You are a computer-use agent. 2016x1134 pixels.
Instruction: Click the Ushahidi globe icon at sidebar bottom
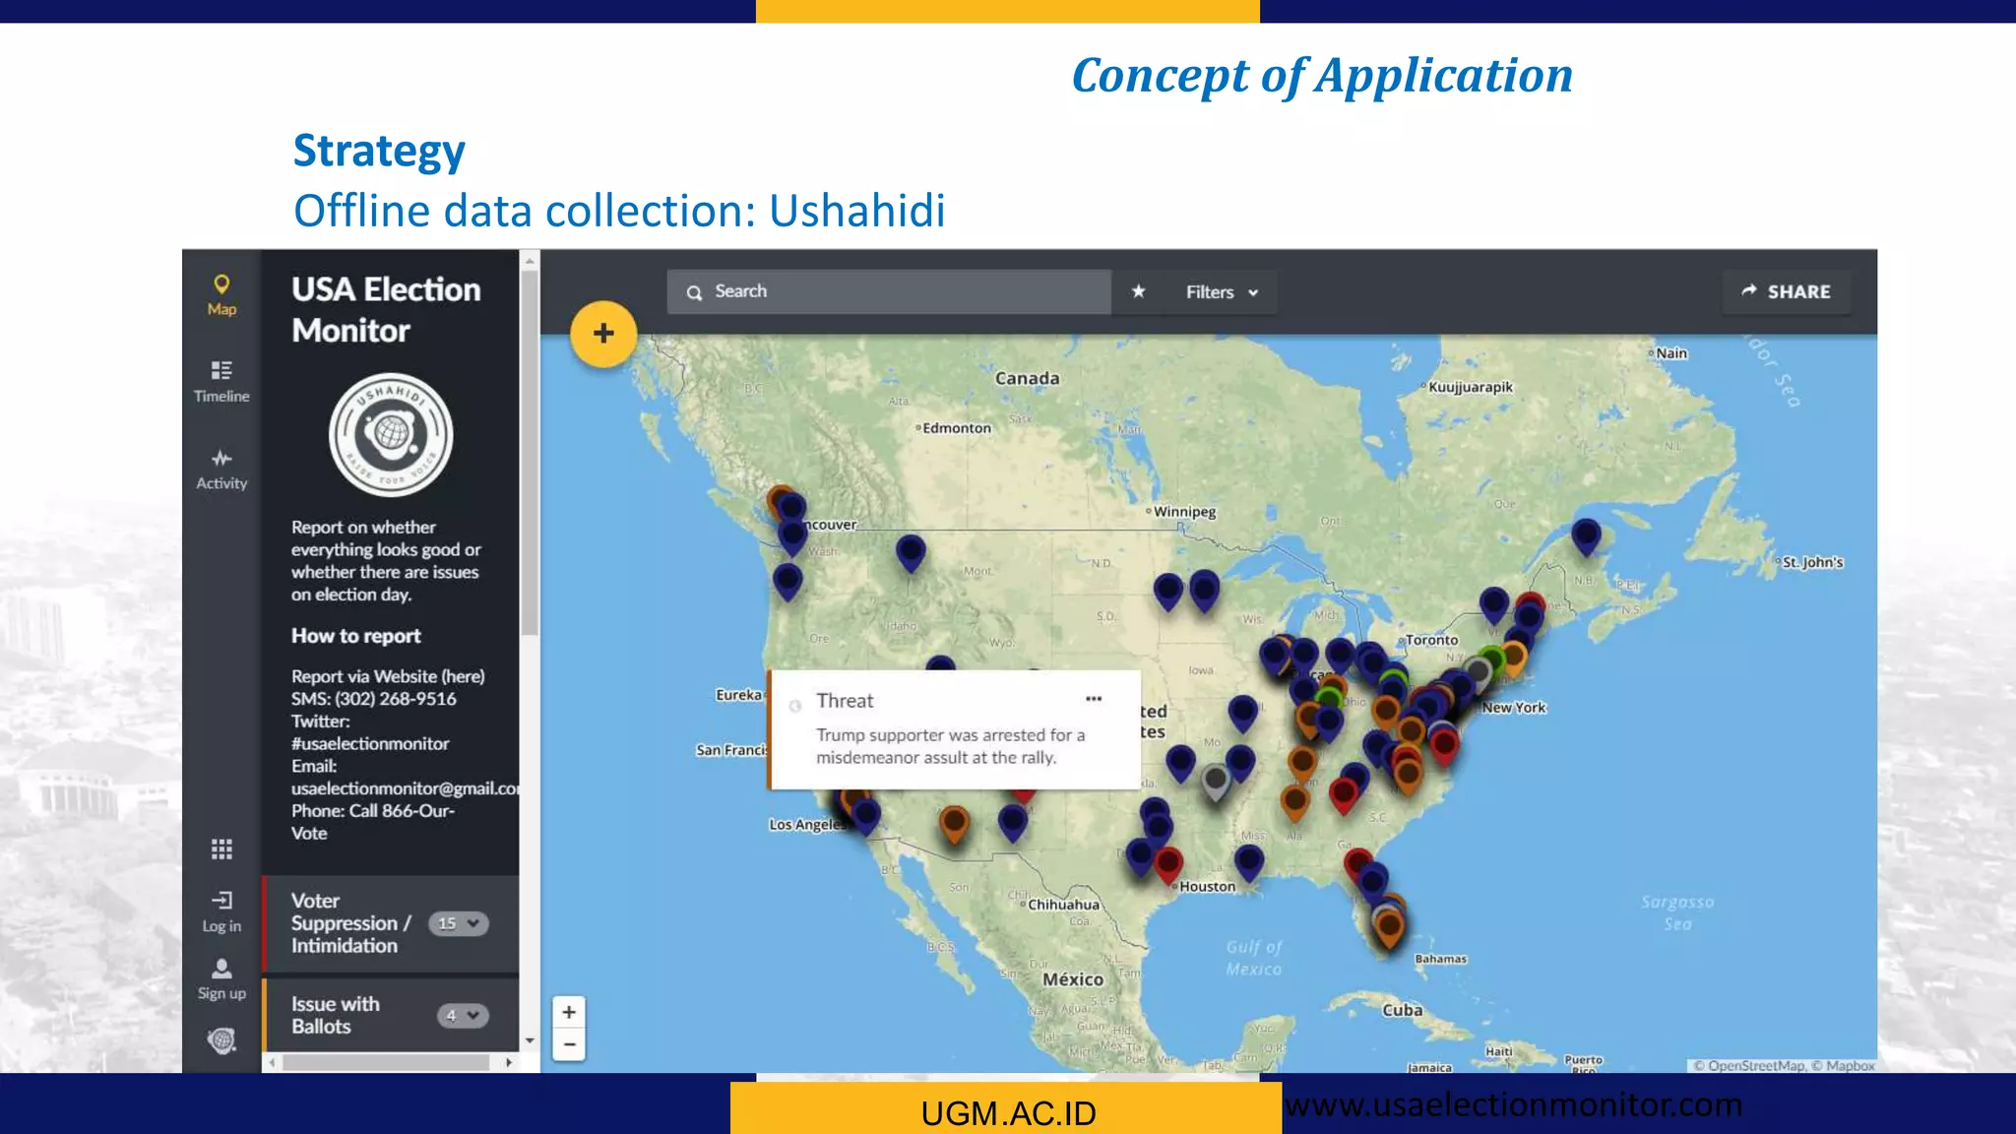[221, 1040]
